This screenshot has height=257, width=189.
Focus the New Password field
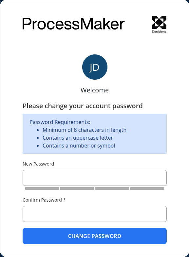coord(95,178)
